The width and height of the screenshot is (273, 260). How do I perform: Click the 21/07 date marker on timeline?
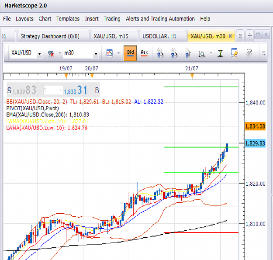(192, 76)
